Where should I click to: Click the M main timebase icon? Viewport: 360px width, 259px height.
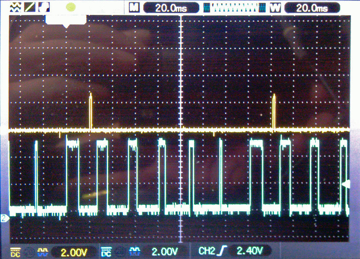133,7
